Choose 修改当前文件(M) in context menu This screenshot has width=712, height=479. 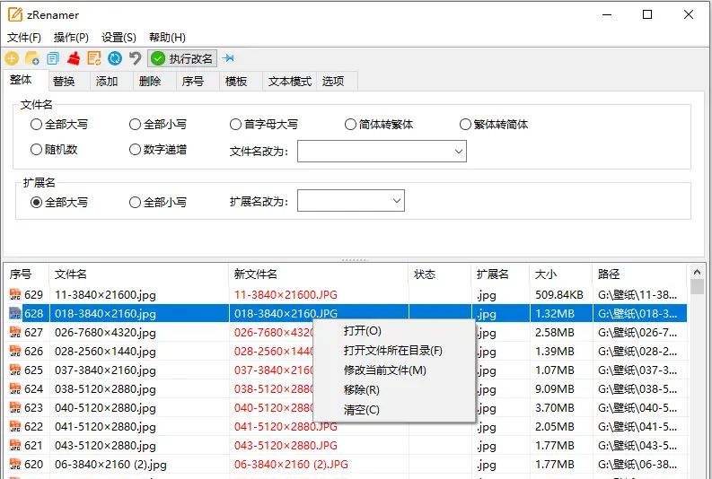coord(394,370)
